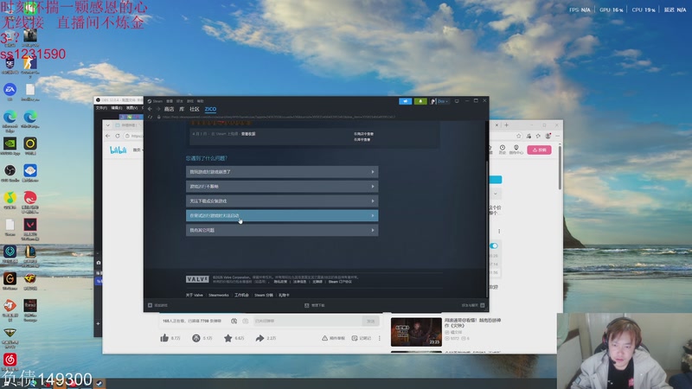This screenshot has height=389, width=692.
Task: Switch Steam to Big Picture mode icon
Action: (x=457, y=101)
